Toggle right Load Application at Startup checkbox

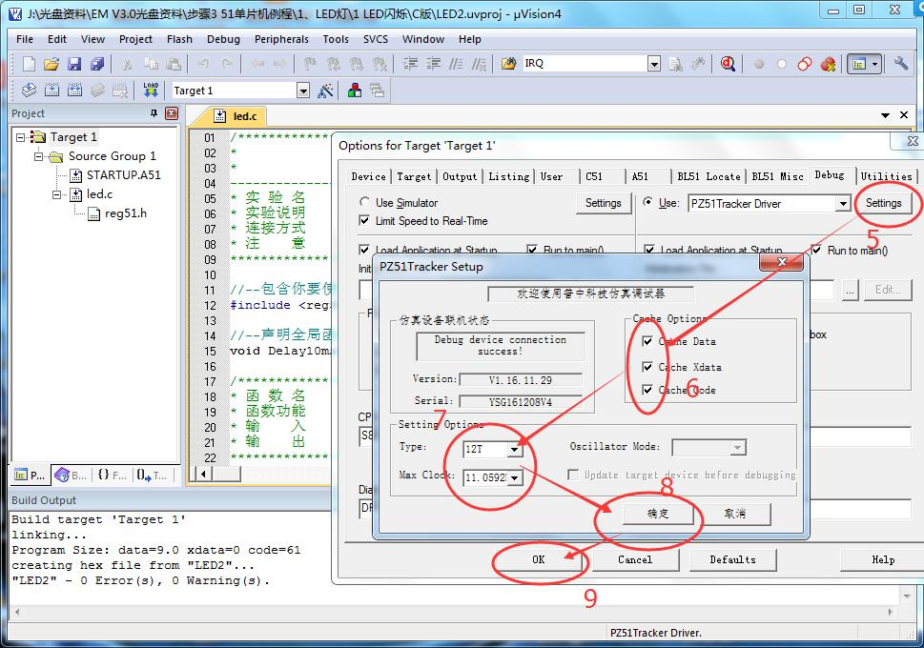649,250
